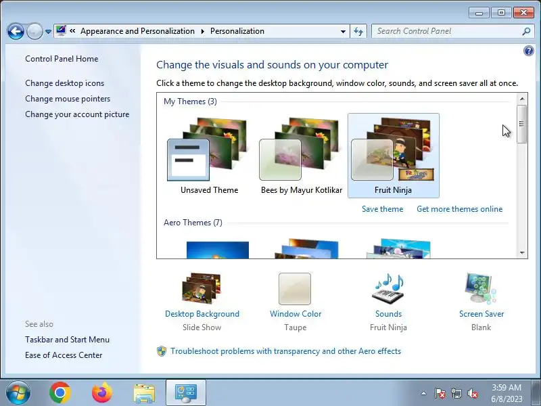Select Bees by Mayur Kotlikar theme
This screenshot has width=541, height=406.
coord(302,156)
